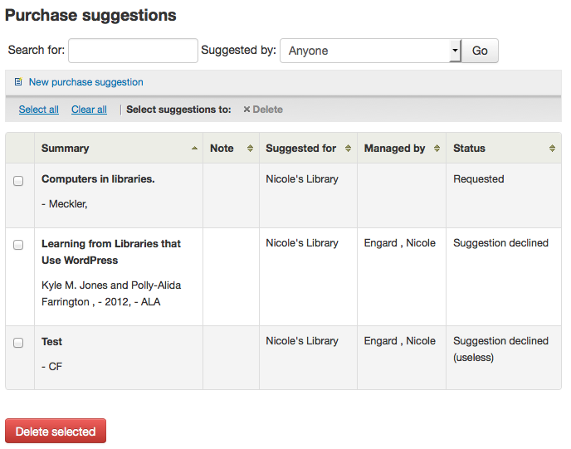Tick the Learning from Libraries WordPress checkbox
Screen dimensions: 571x449
pos(18,245)
